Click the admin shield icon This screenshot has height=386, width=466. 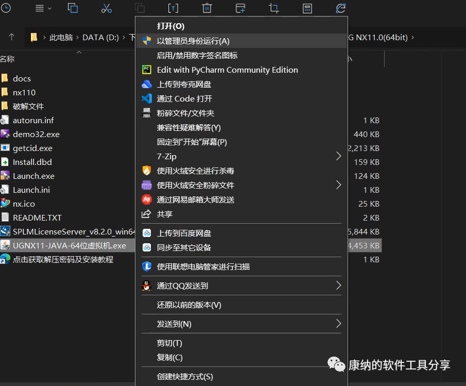coord(147,41)
